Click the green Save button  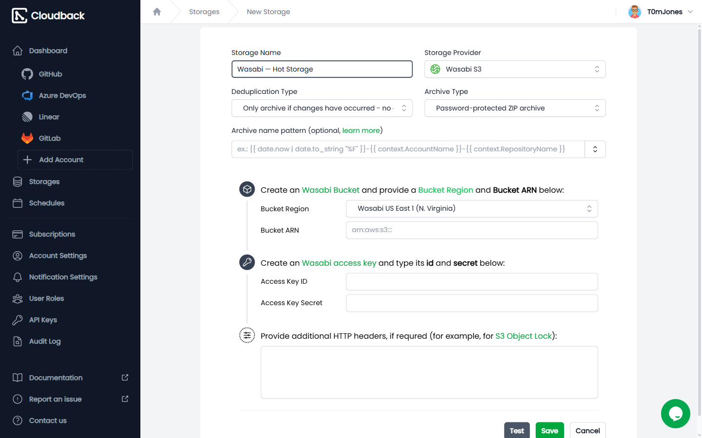(549, 431)
